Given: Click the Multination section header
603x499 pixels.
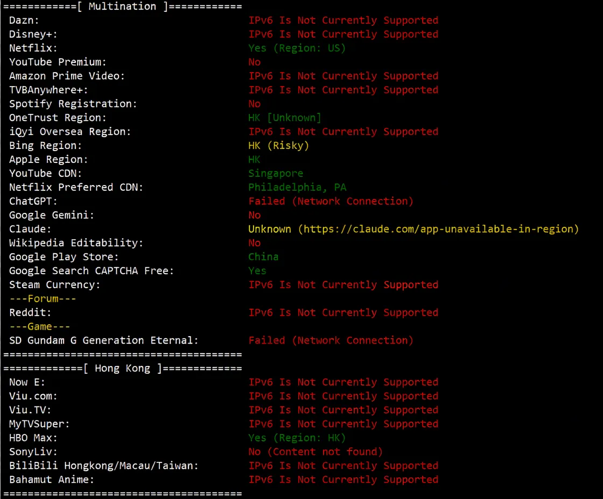Looking at the screenshot, I should (122, 6).
